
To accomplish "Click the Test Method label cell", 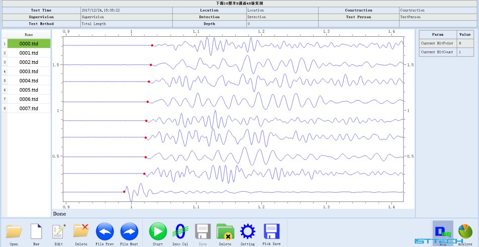I will click(41, 24).
